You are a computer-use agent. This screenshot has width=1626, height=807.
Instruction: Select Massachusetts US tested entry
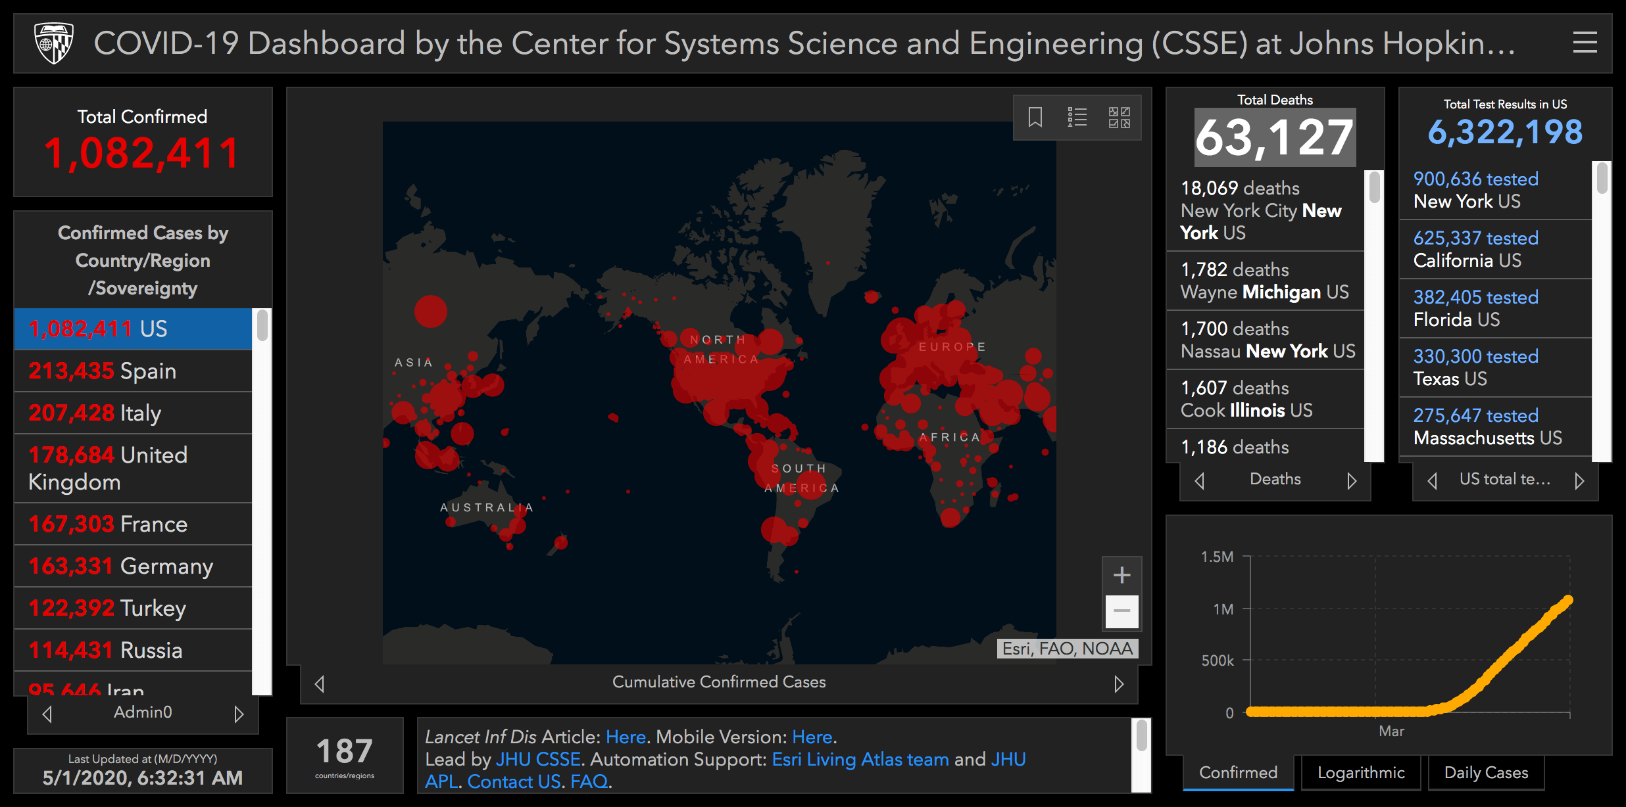pos(1495,427)
